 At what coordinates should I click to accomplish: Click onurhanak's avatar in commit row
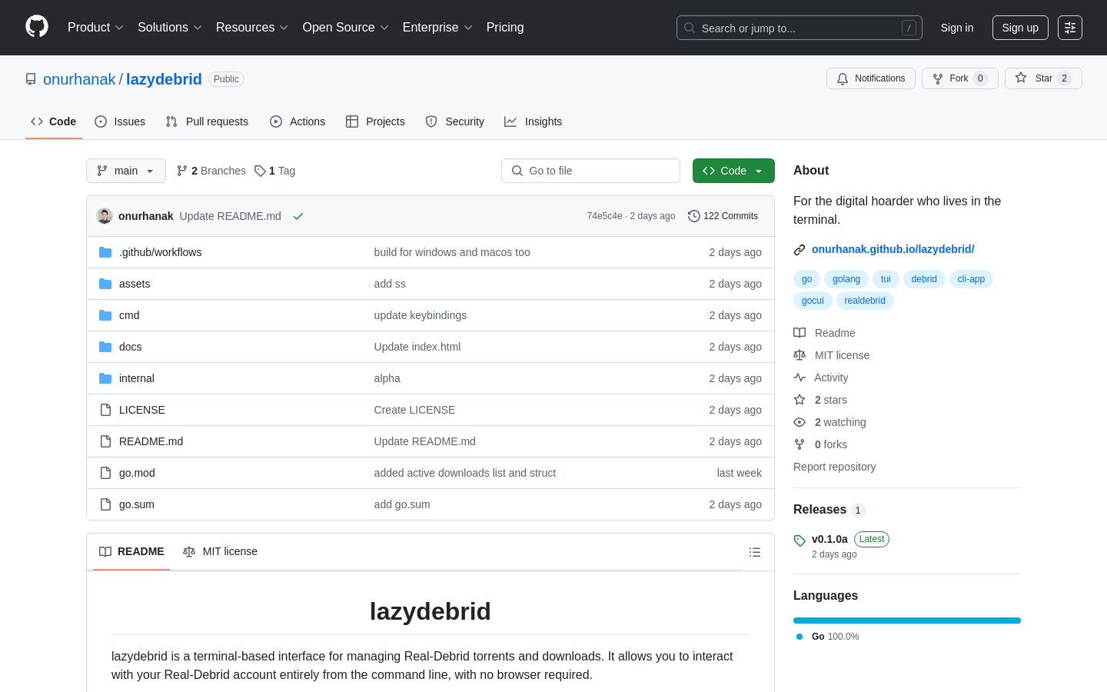coord(105,216)
